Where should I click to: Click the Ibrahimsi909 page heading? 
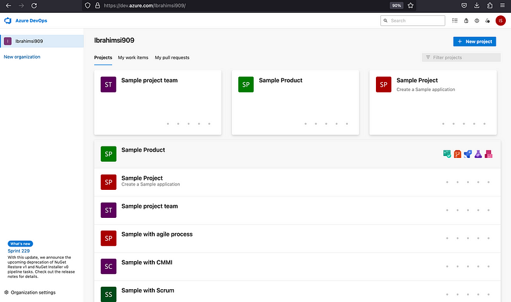(114, 40)
